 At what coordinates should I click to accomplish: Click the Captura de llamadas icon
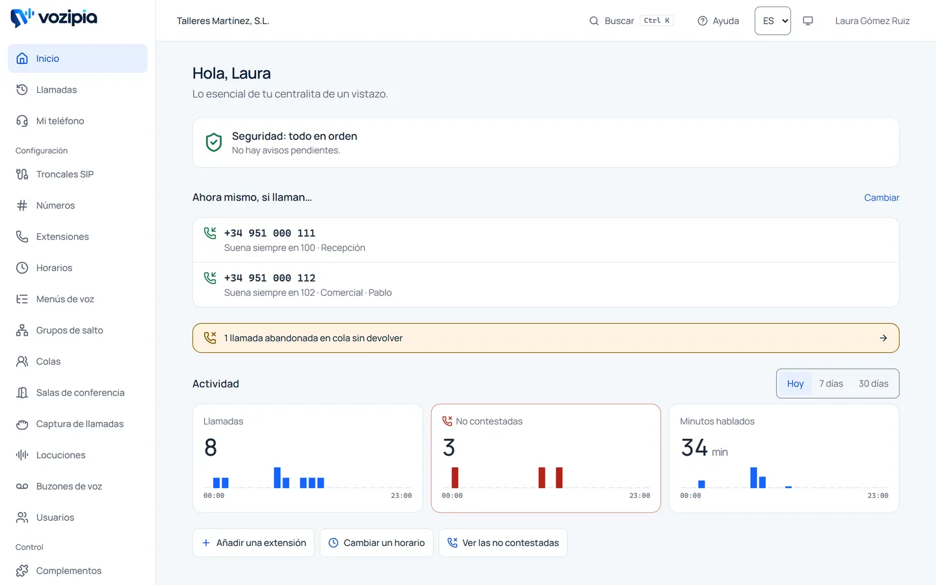point(22,424)
